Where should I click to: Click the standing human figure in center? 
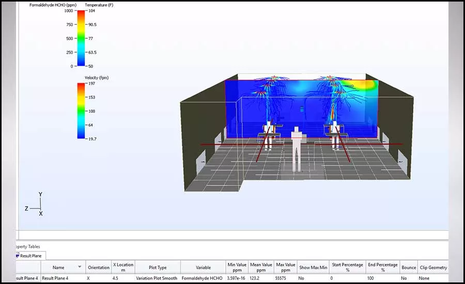[x=296, y=149]
